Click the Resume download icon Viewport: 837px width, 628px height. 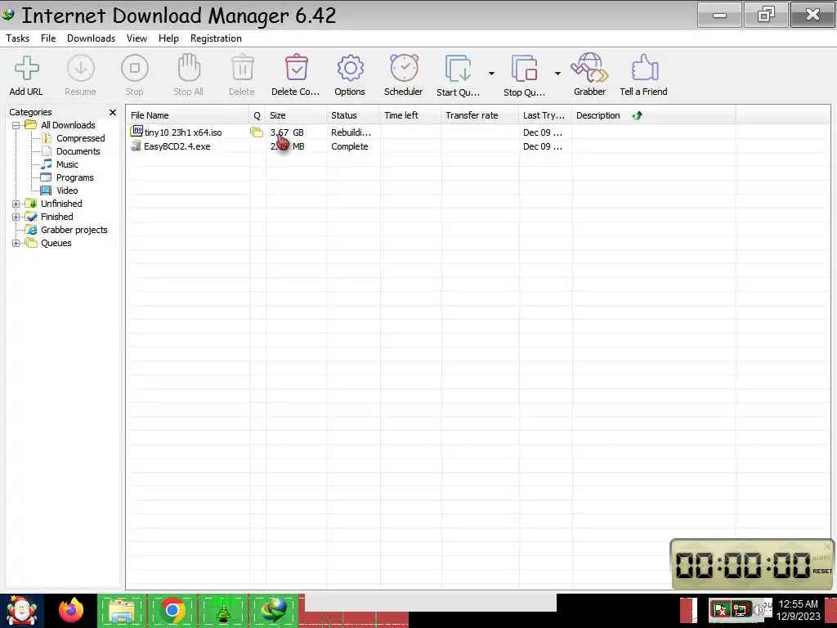click(81, 69)
